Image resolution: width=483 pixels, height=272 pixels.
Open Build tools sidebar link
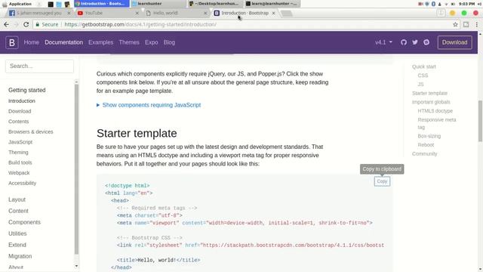[20, 162]
